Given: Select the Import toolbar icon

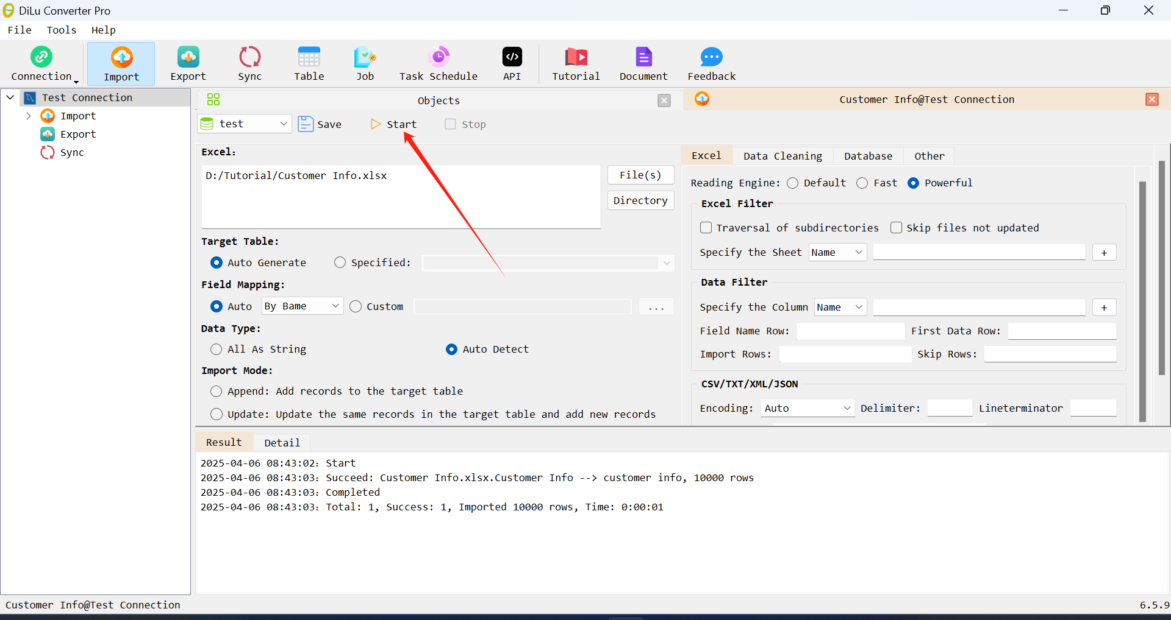Looking at the screenshot, I should pyautogui.click(x=121, y=57).
